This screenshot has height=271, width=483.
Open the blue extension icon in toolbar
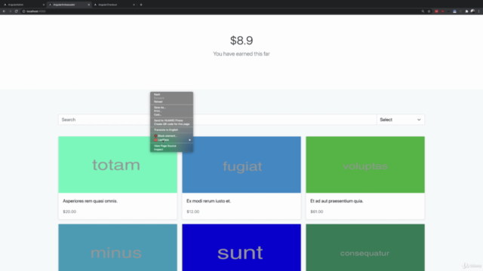click(454, 11)
